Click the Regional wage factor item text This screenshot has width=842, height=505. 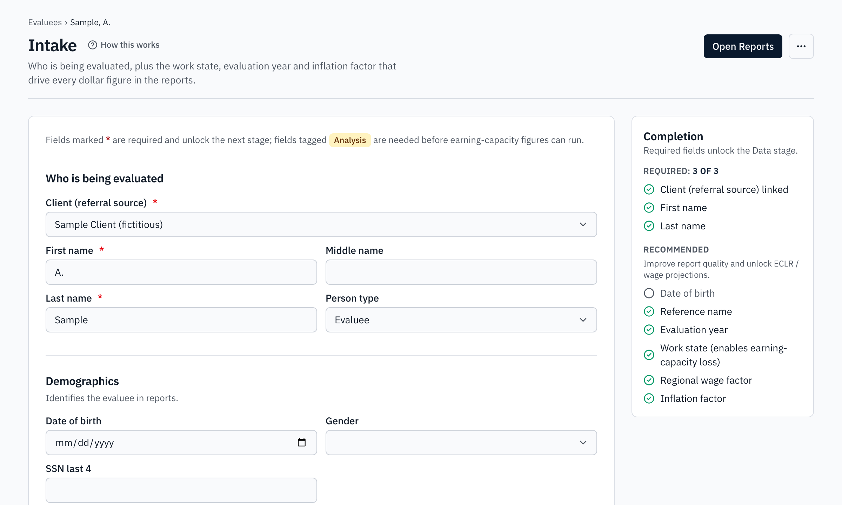(x=706, y=380)
